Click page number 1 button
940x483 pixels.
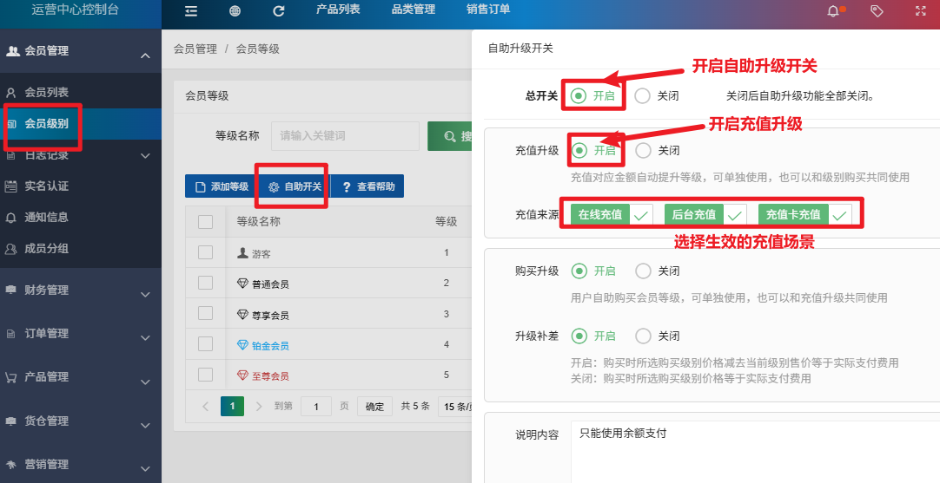point(232,407)
